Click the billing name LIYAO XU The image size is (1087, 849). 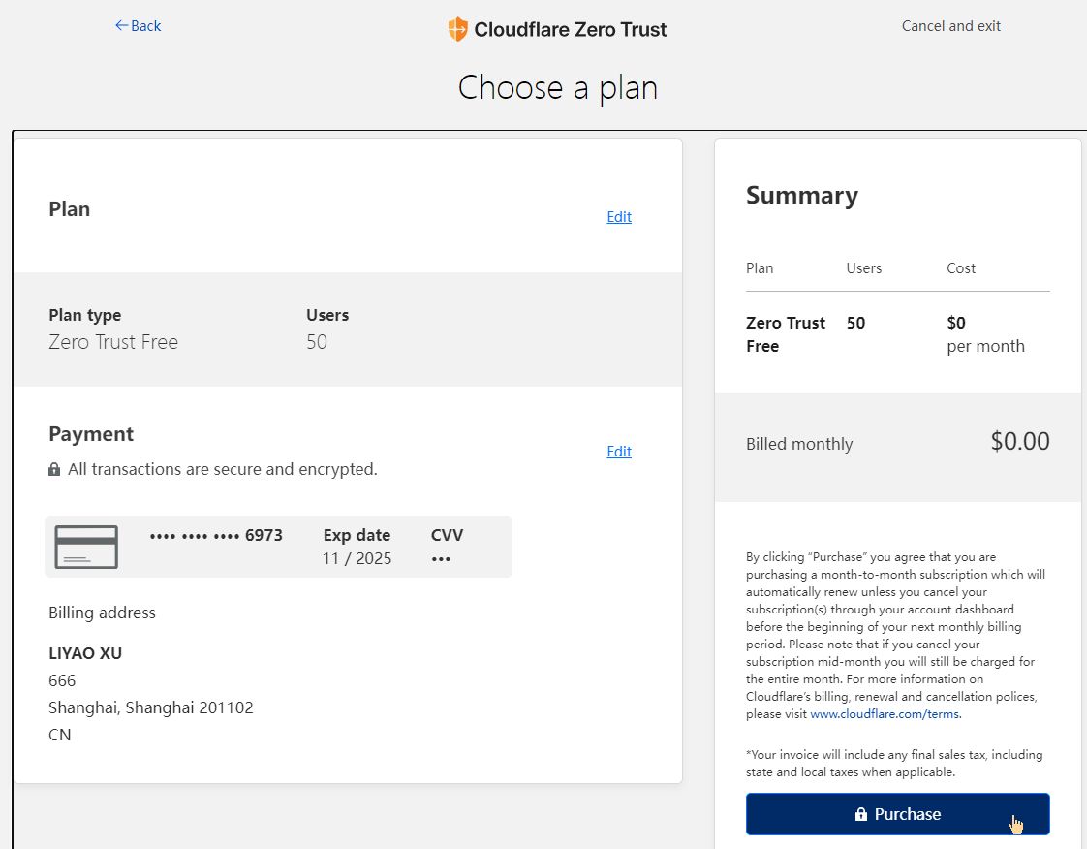(85, 653)
